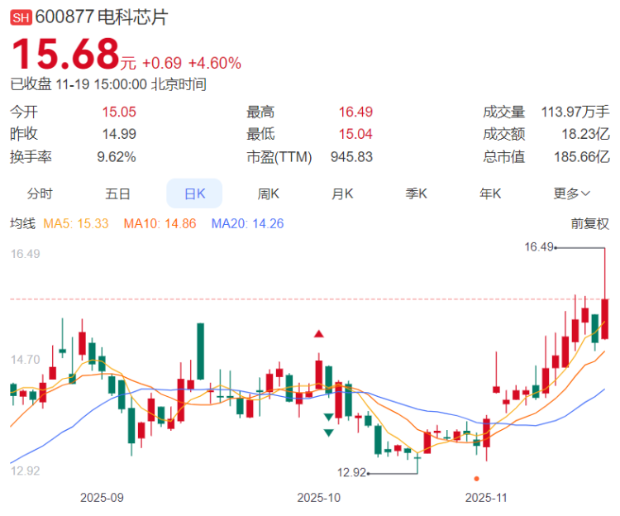Switch to the 五日 five-day tab

[117, 193]
